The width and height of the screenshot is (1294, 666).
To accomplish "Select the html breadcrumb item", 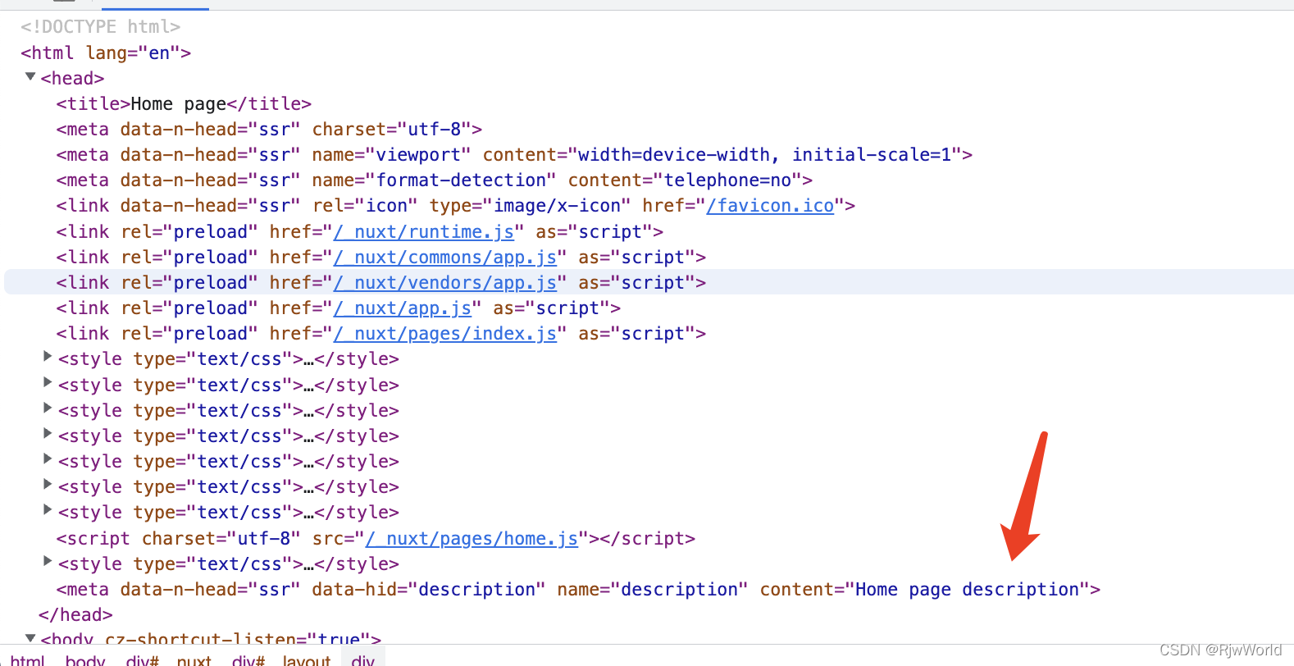I will (27, 659).
